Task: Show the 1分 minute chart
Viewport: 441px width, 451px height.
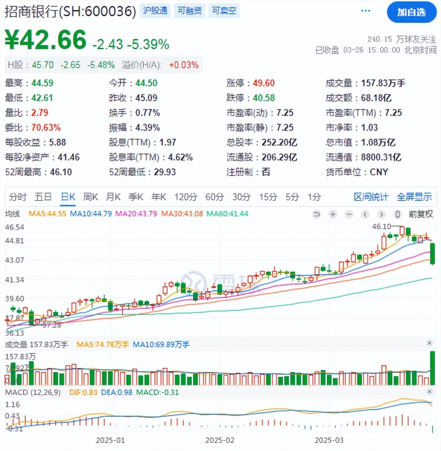Action: [314, 197]
